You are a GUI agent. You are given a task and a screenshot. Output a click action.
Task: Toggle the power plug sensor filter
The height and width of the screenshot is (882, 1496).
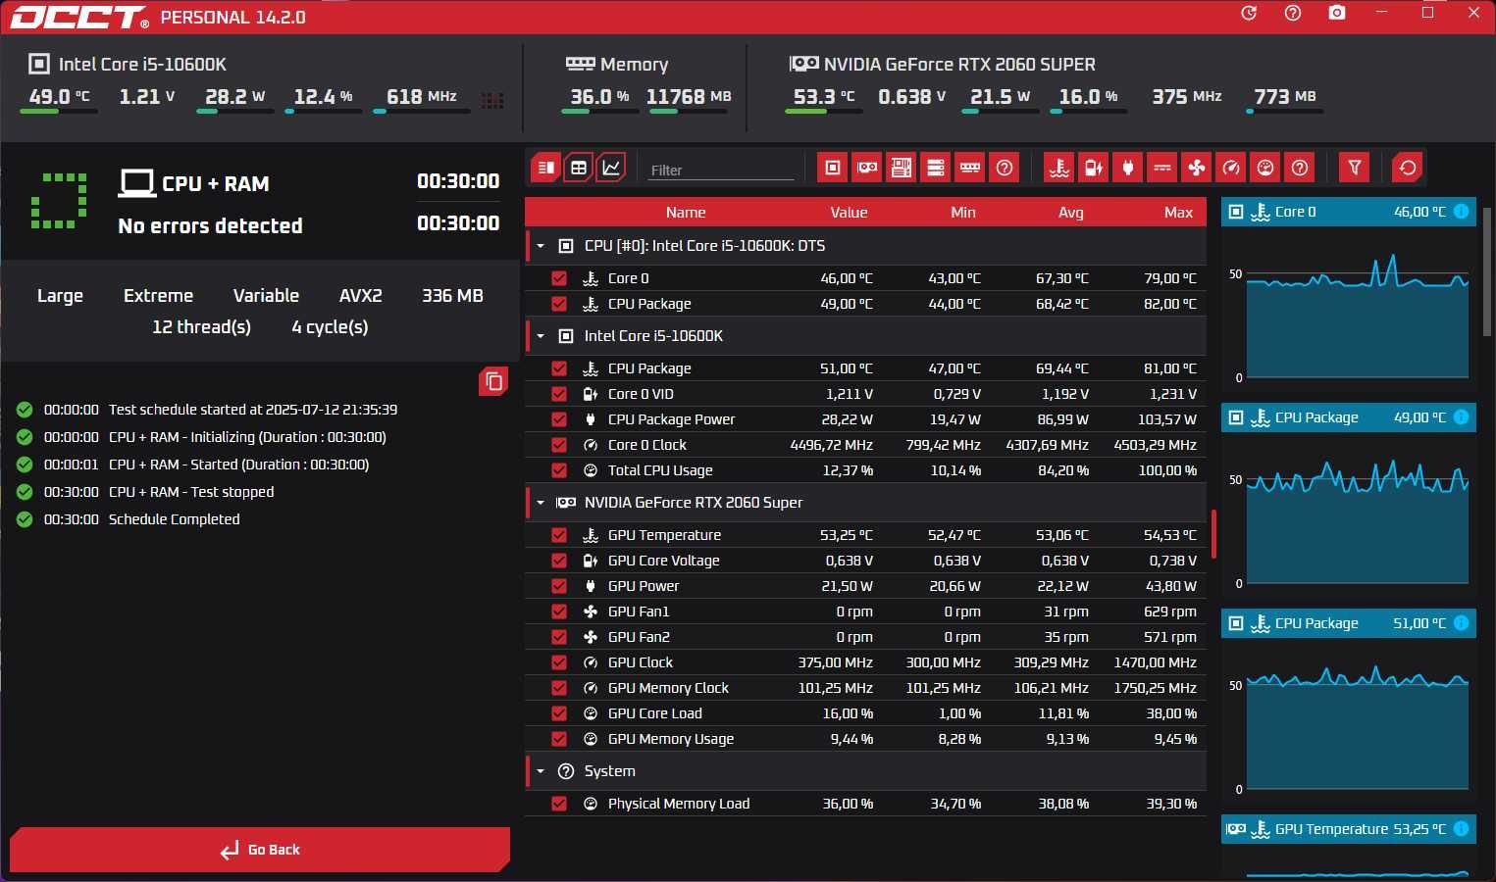(1128, 168)
